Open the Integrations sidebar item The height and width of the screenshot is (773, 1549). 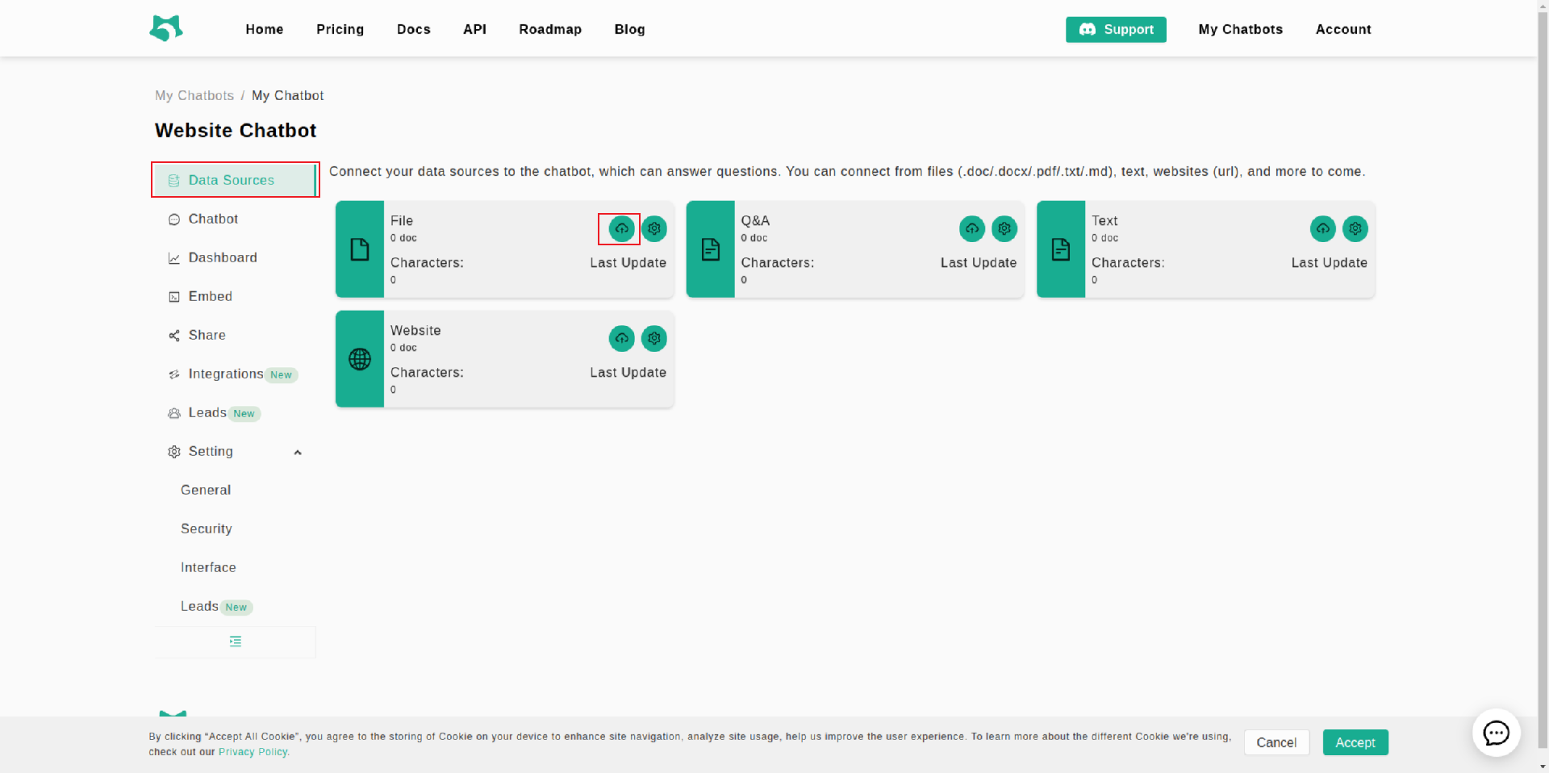234,374
